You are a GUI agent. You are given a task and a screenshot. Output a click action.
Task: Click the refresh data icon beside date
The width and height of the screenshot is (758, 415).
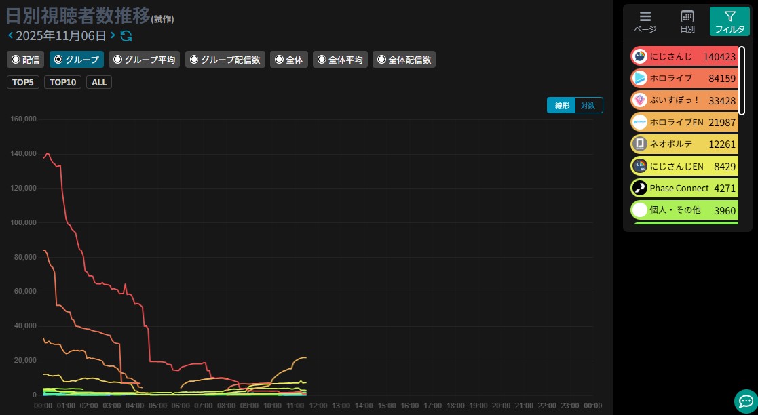click(x=126, y=36)
